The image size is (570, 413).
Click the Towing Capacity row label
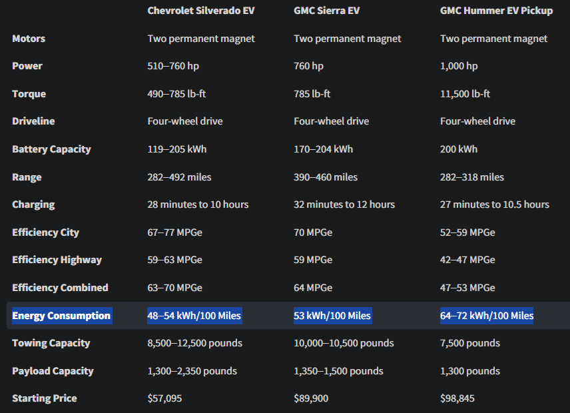point(51,343)
